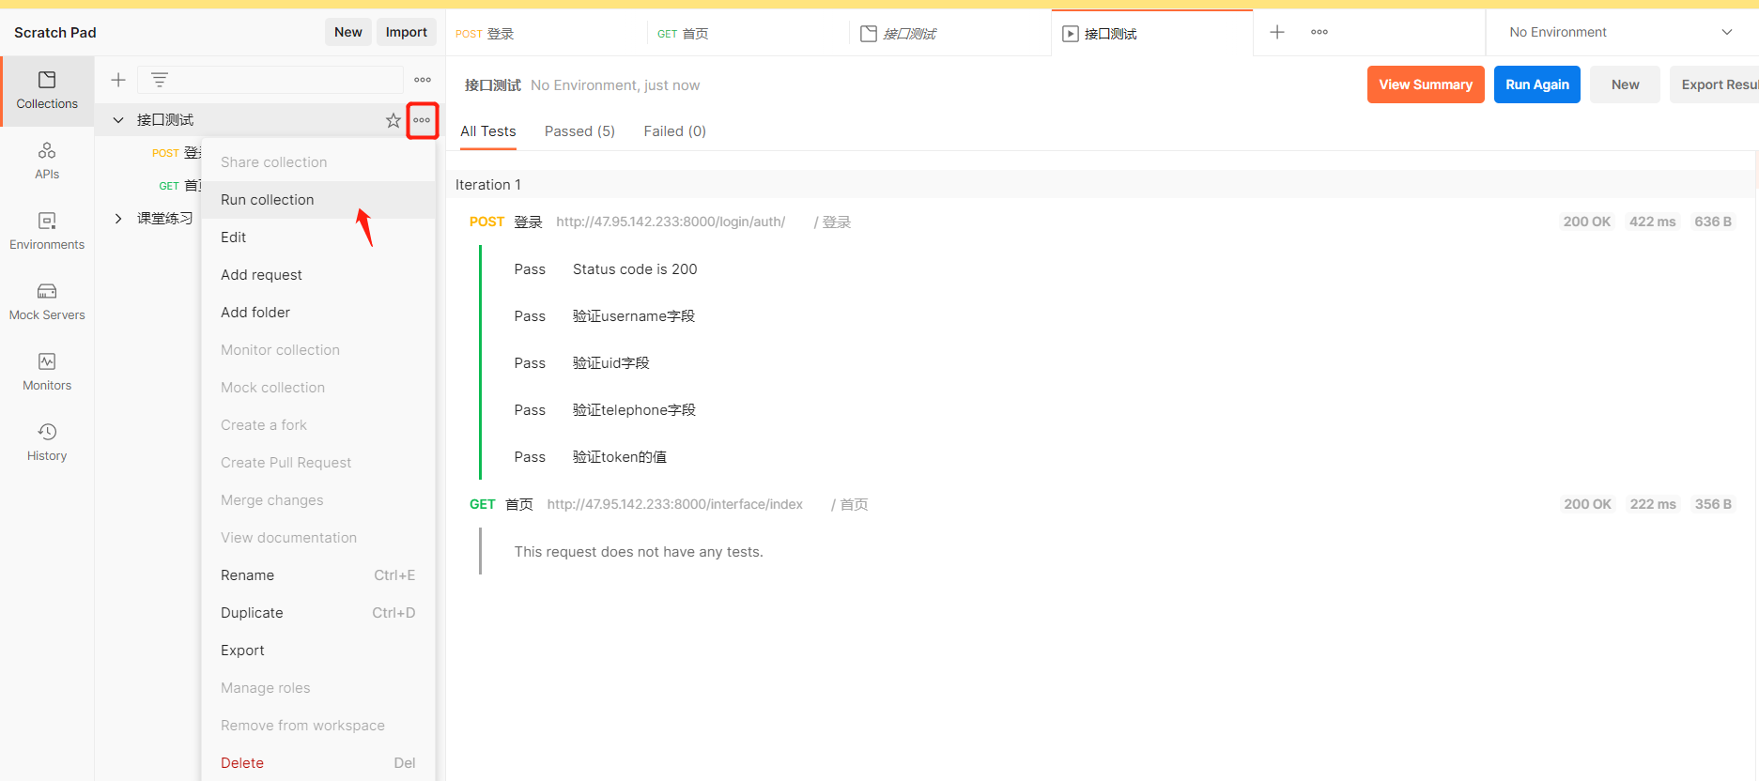Click the 验证uid字段 test result
The height and width of the screenshot is (781, 1759).
click(x=611, y=363)
